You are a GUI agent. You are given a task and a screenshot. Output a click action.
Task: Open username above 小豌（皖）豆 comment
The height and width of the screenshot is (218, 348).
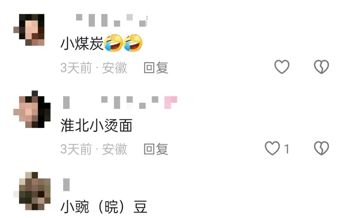pyautogui.click(x=66, y=185)
